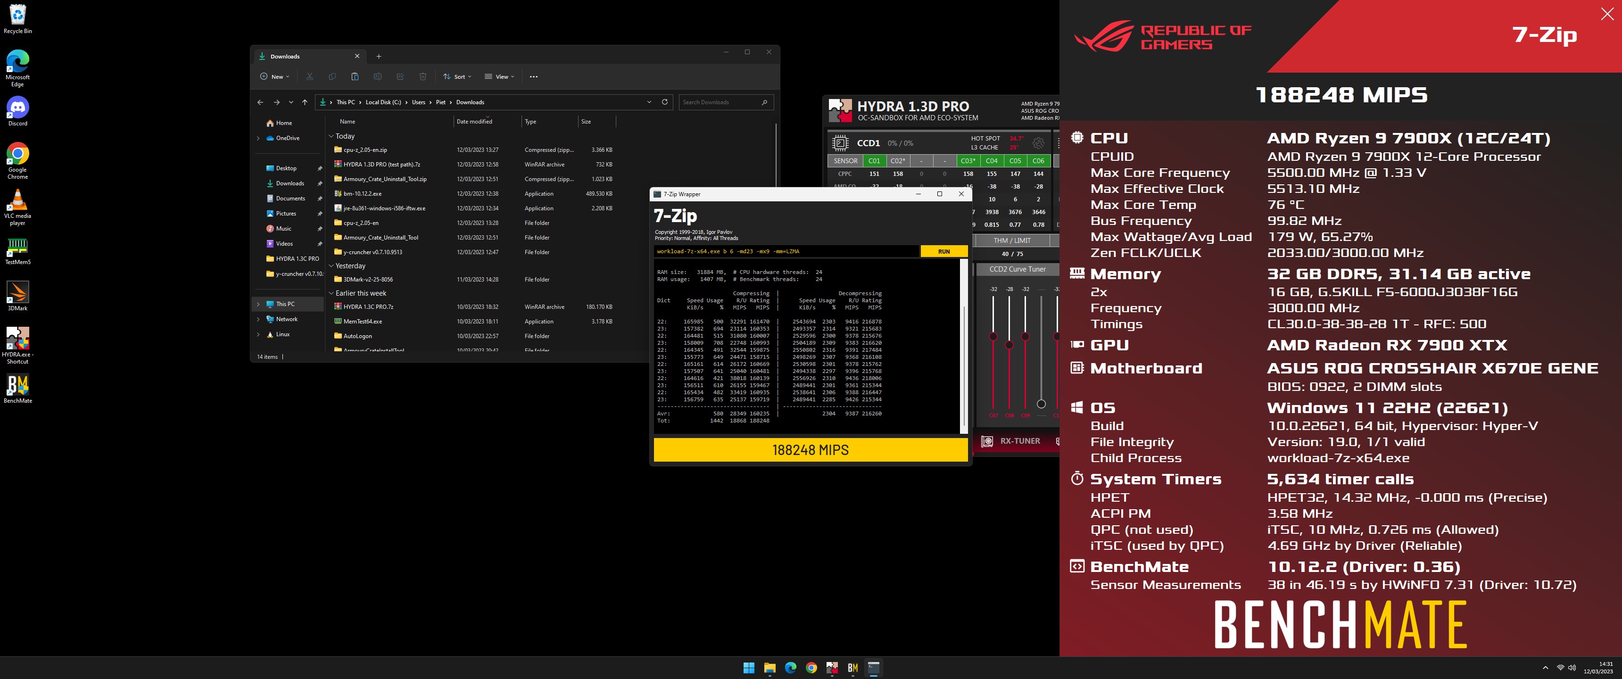Image resolution: width=1622 pixels, height=679 pixels.
Task: Launch 3DMark desktop shortcut
Action: click(x=17, y=296)
